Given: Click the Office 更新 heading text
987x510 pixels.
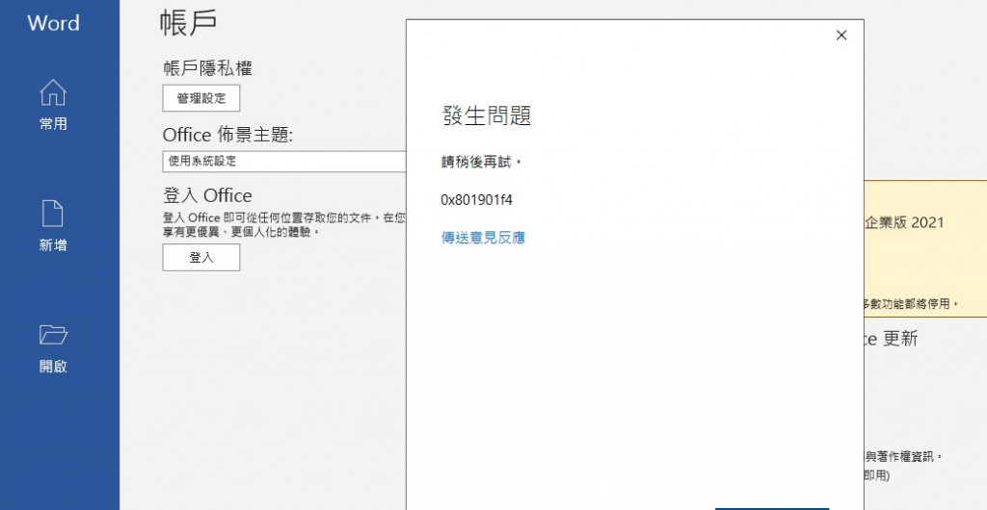Looking at the screenshot, I should coord(891,339).
